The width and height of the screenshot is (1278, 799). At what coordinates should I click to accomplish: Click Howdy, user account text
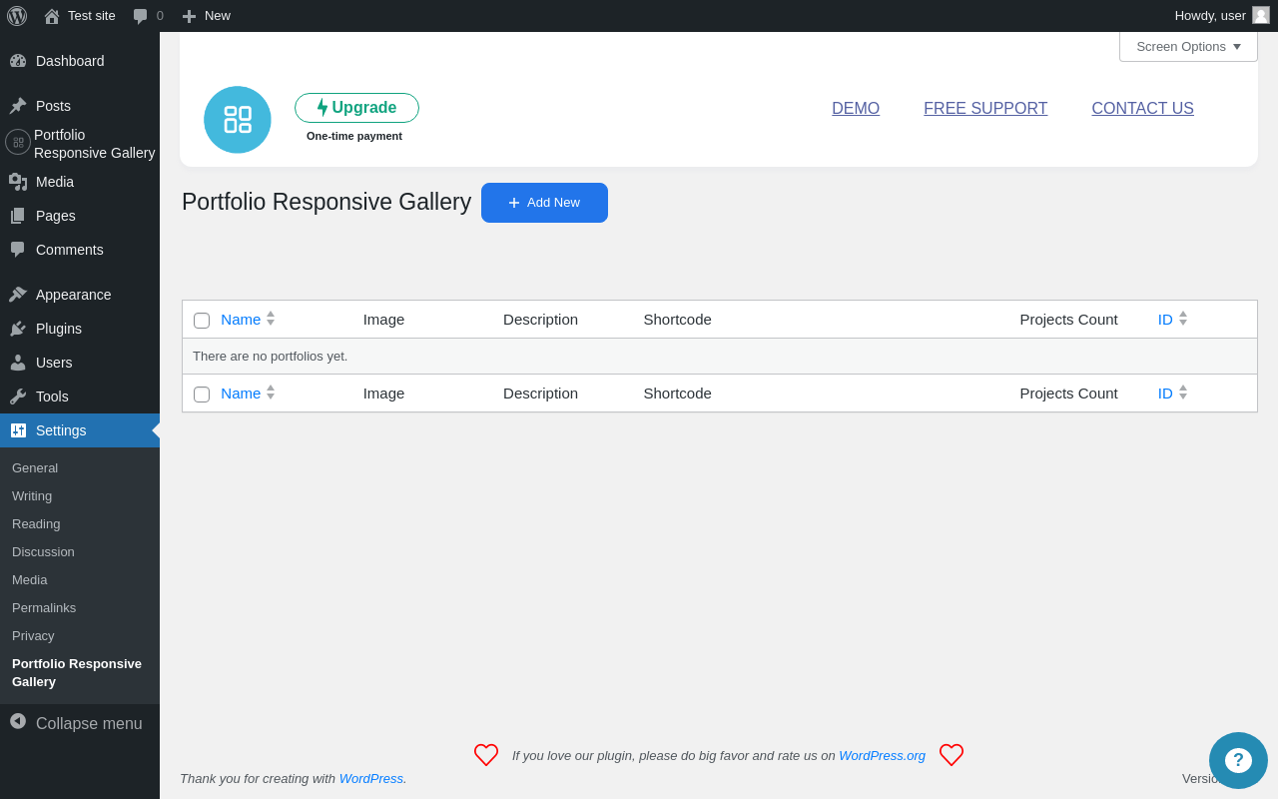(x=1210, y=15)
